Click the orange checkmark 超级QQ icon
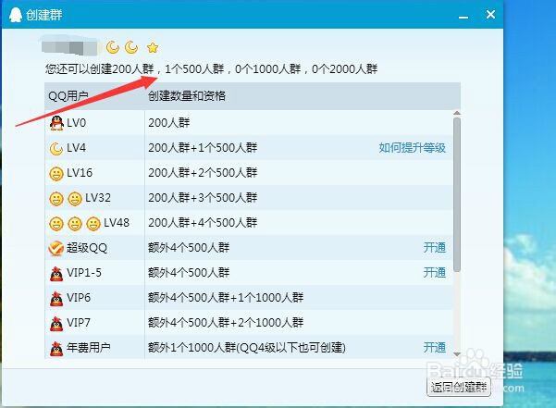Viewport: 556px width, 408px height. pyautogui.click(x=56, y=248)
